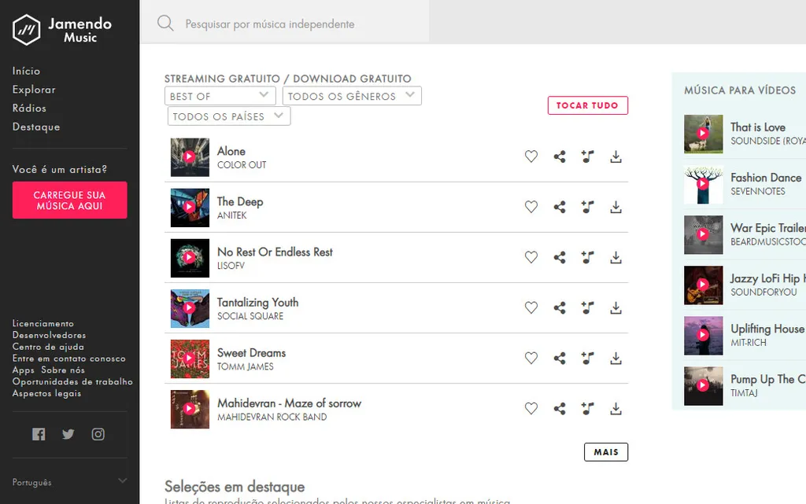
Task: Favorite the song No Rest Or Endless Rest
Action: pyautogui.click(x=531, y=257)
